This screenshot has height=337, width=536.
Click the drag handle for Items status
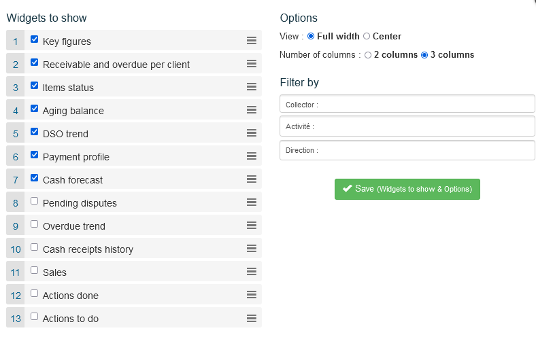click(x=251, y=87)
